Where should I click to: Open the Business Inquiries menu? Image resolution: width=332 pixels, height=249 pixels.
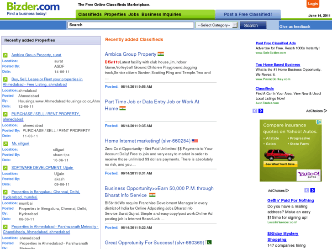(x=161, y=15)
